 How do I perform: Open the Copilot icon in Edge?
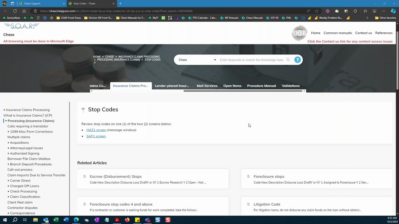[x=393, y=11]
